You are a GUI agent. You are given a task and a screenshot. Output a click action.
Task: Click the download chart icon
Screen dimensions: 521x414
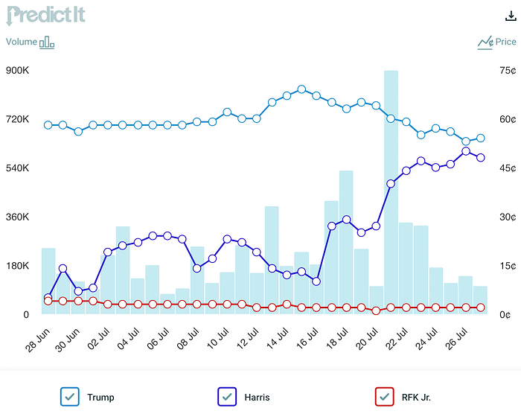pos(511,16)
